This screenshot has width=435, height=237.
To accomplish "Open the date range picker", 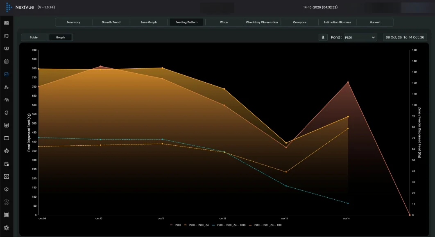I will click(405, 37).
